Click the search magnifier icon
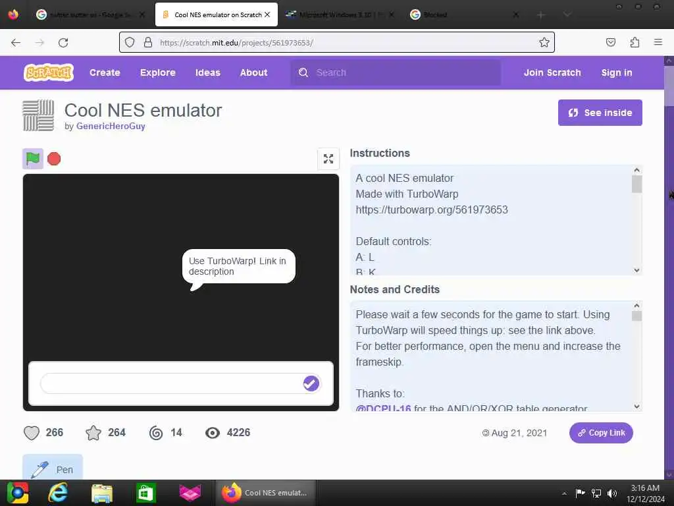Image resolution: width=674 pixels, height=506 pixels. 303,72
